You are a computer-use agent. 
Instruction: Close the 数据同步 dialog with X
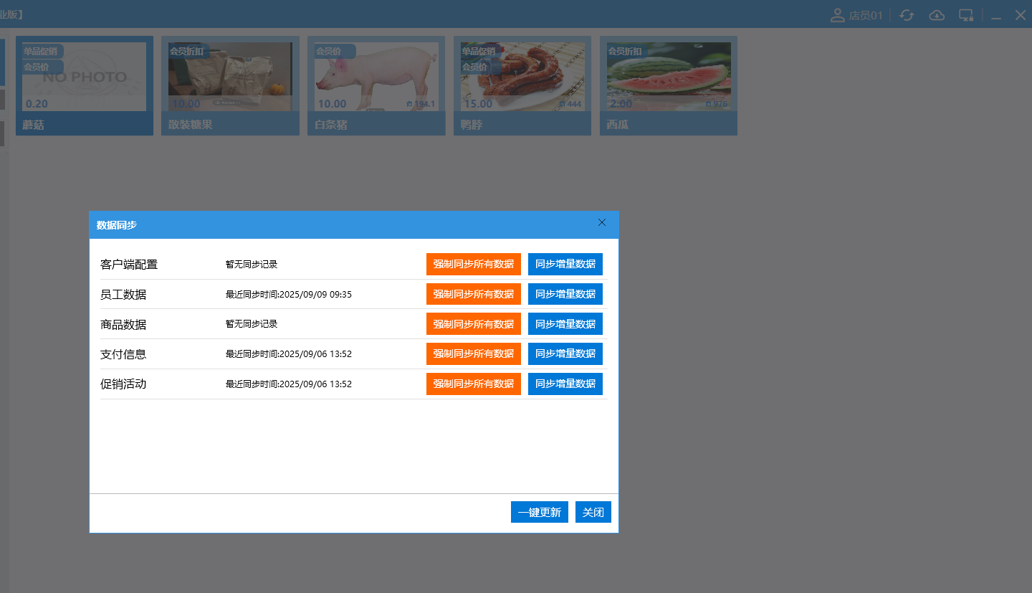click(602, 222)
